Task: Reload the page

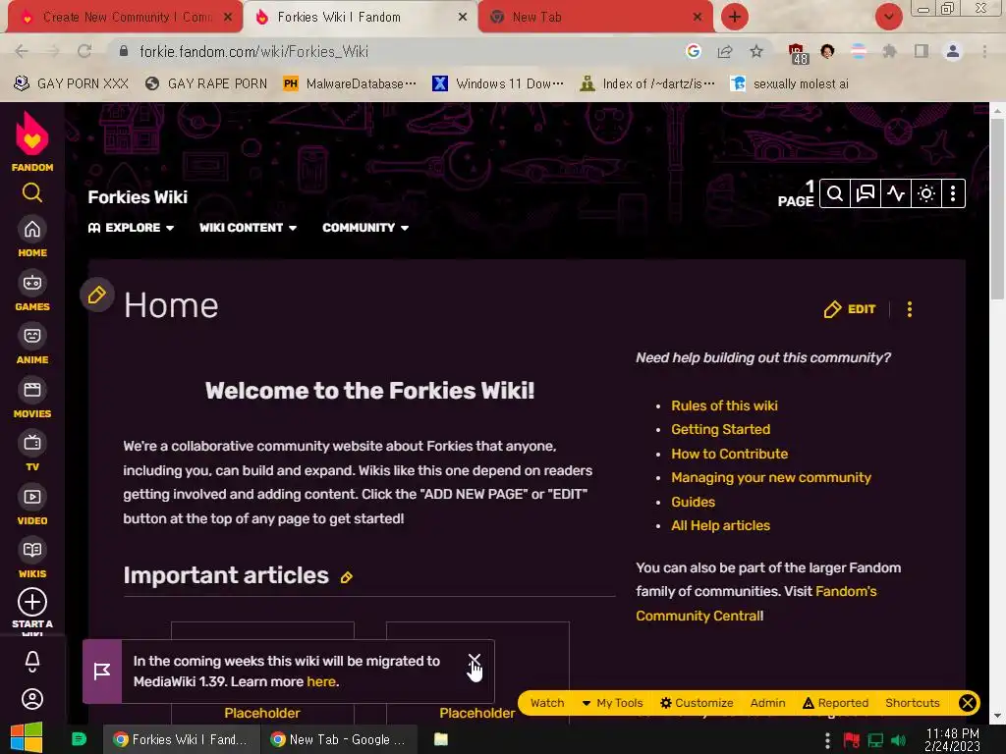Action: coord(84,51)
